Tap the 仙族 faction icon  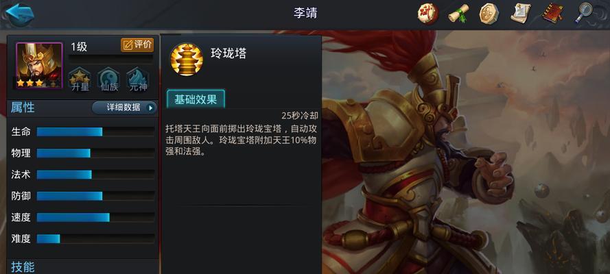pos(109,79)
